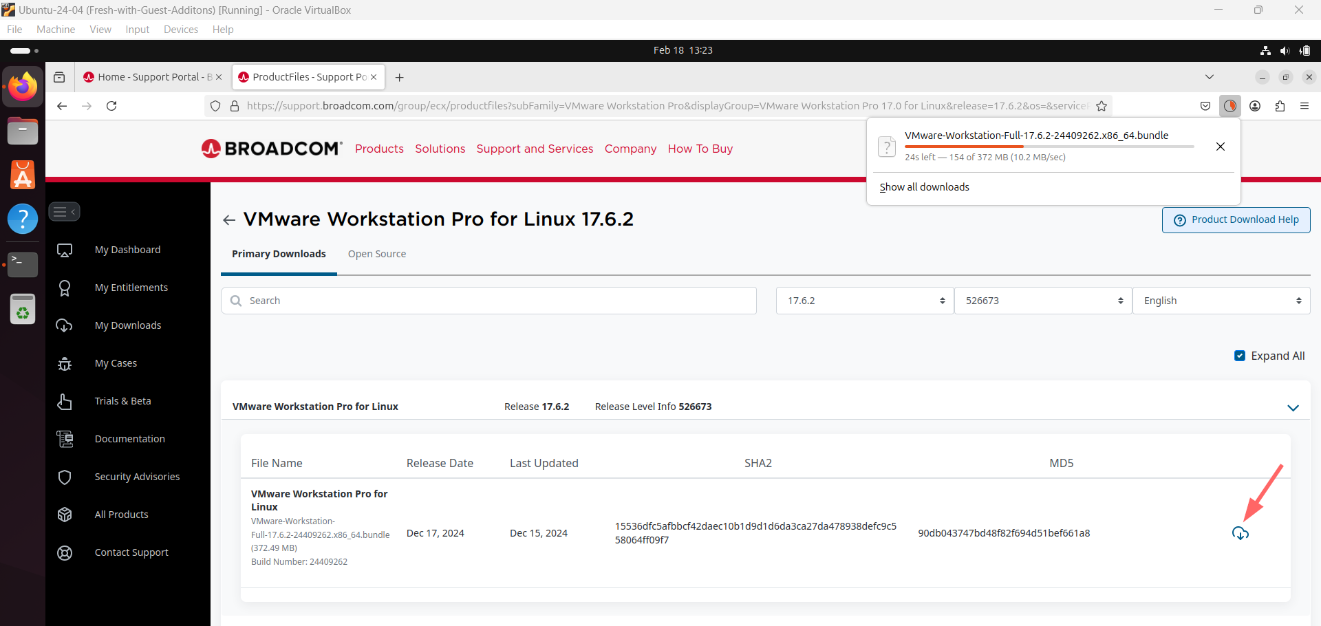Open Firefox application hamburger menu
The image size is (1321, 626).
(1304, 106)
